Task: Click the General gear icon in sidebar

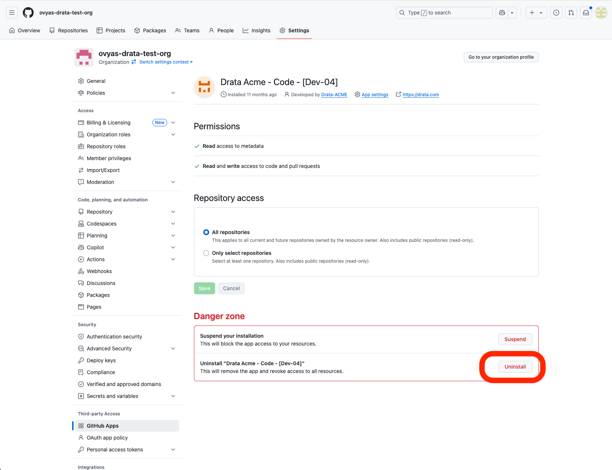Action: (x=81, y=81)
